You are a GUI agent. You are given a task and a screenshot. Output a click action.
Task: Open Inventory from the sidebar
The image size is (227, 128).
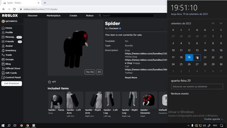pos(9,50)
